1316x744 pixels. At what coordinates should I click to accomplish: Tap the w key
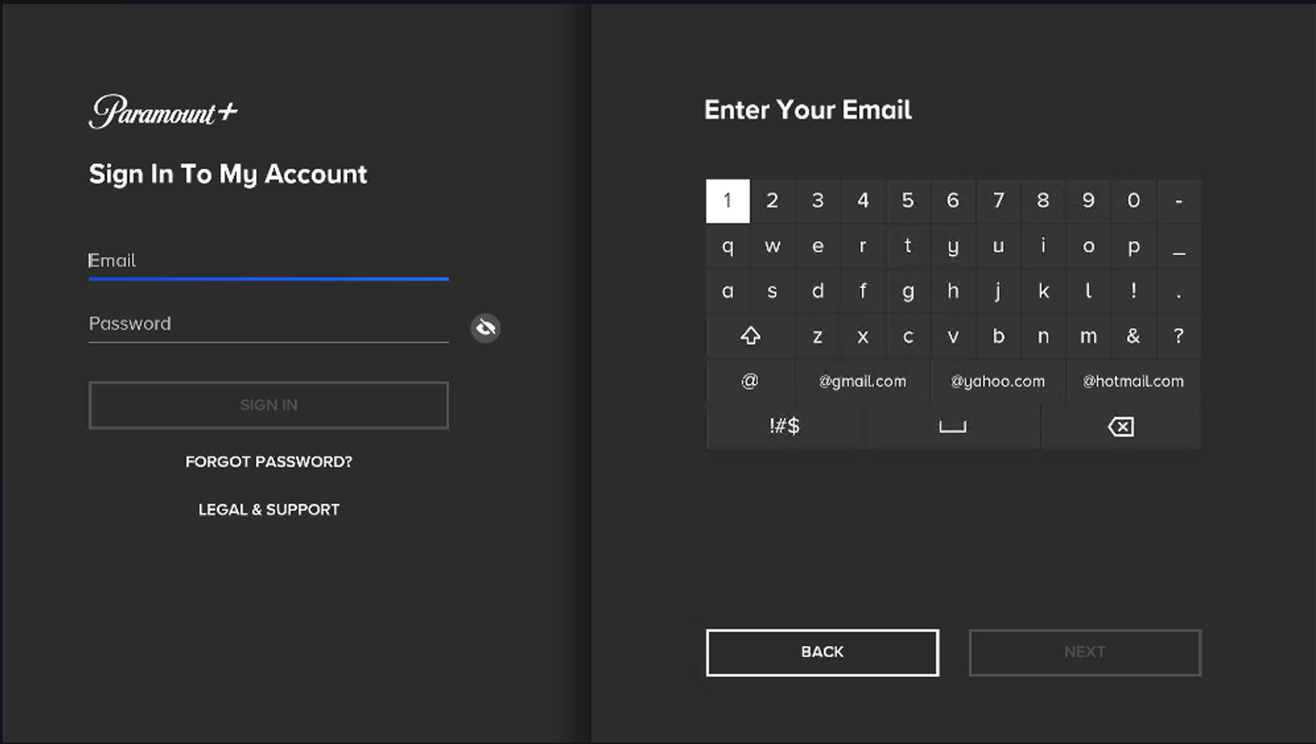point(772,247)
